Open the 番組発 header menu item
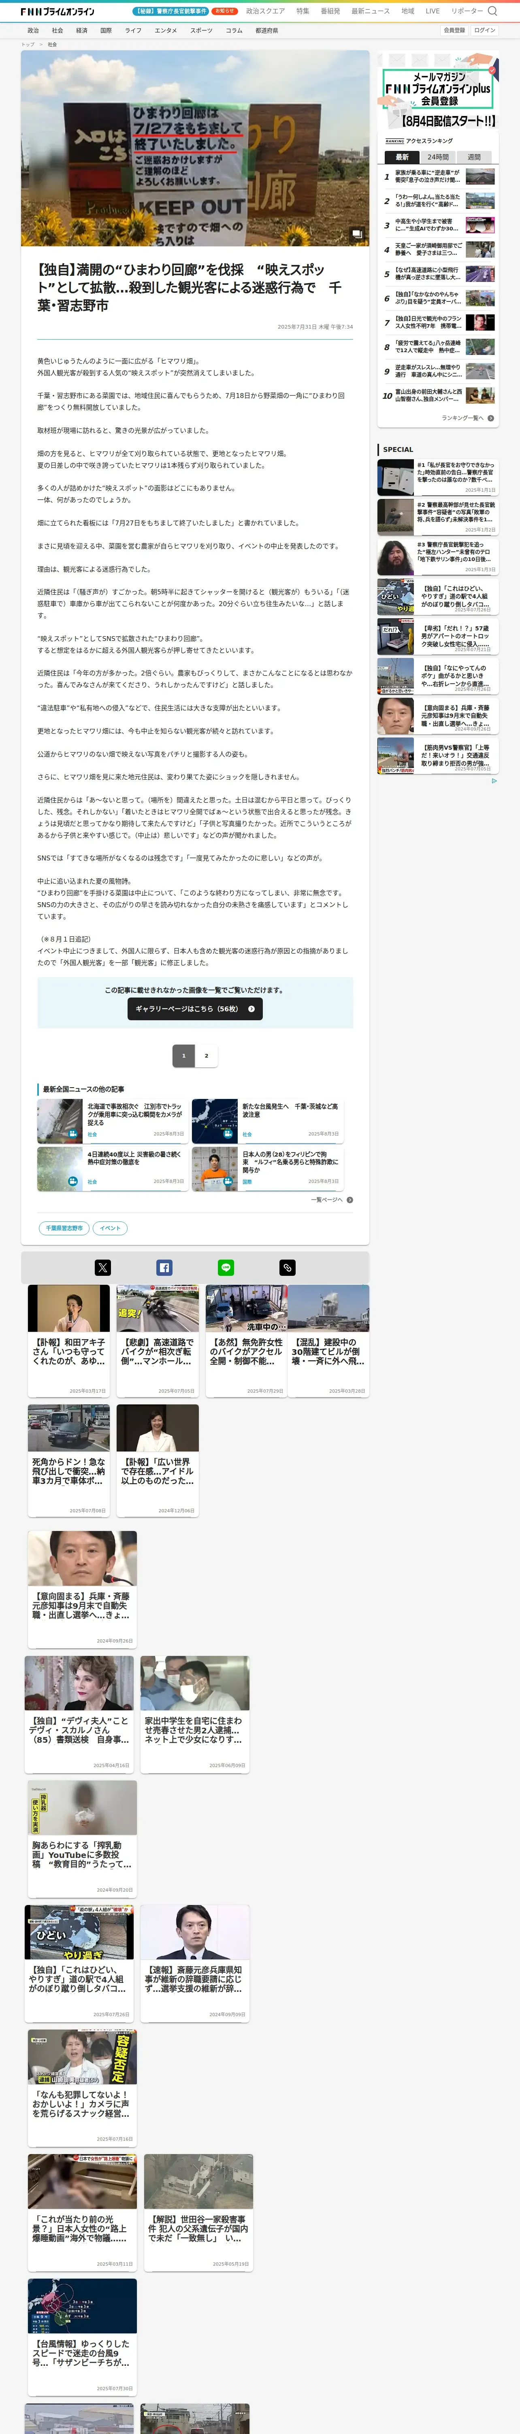The height and width of the screenshot is (2434, 520). [x=330, y=11]
